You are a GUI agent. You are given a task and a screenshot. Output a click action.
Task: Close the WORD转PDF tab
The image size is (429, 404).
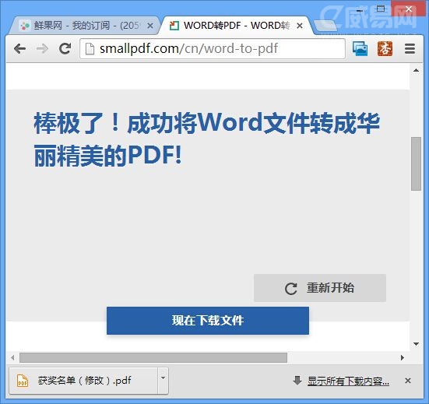(300, 26)
